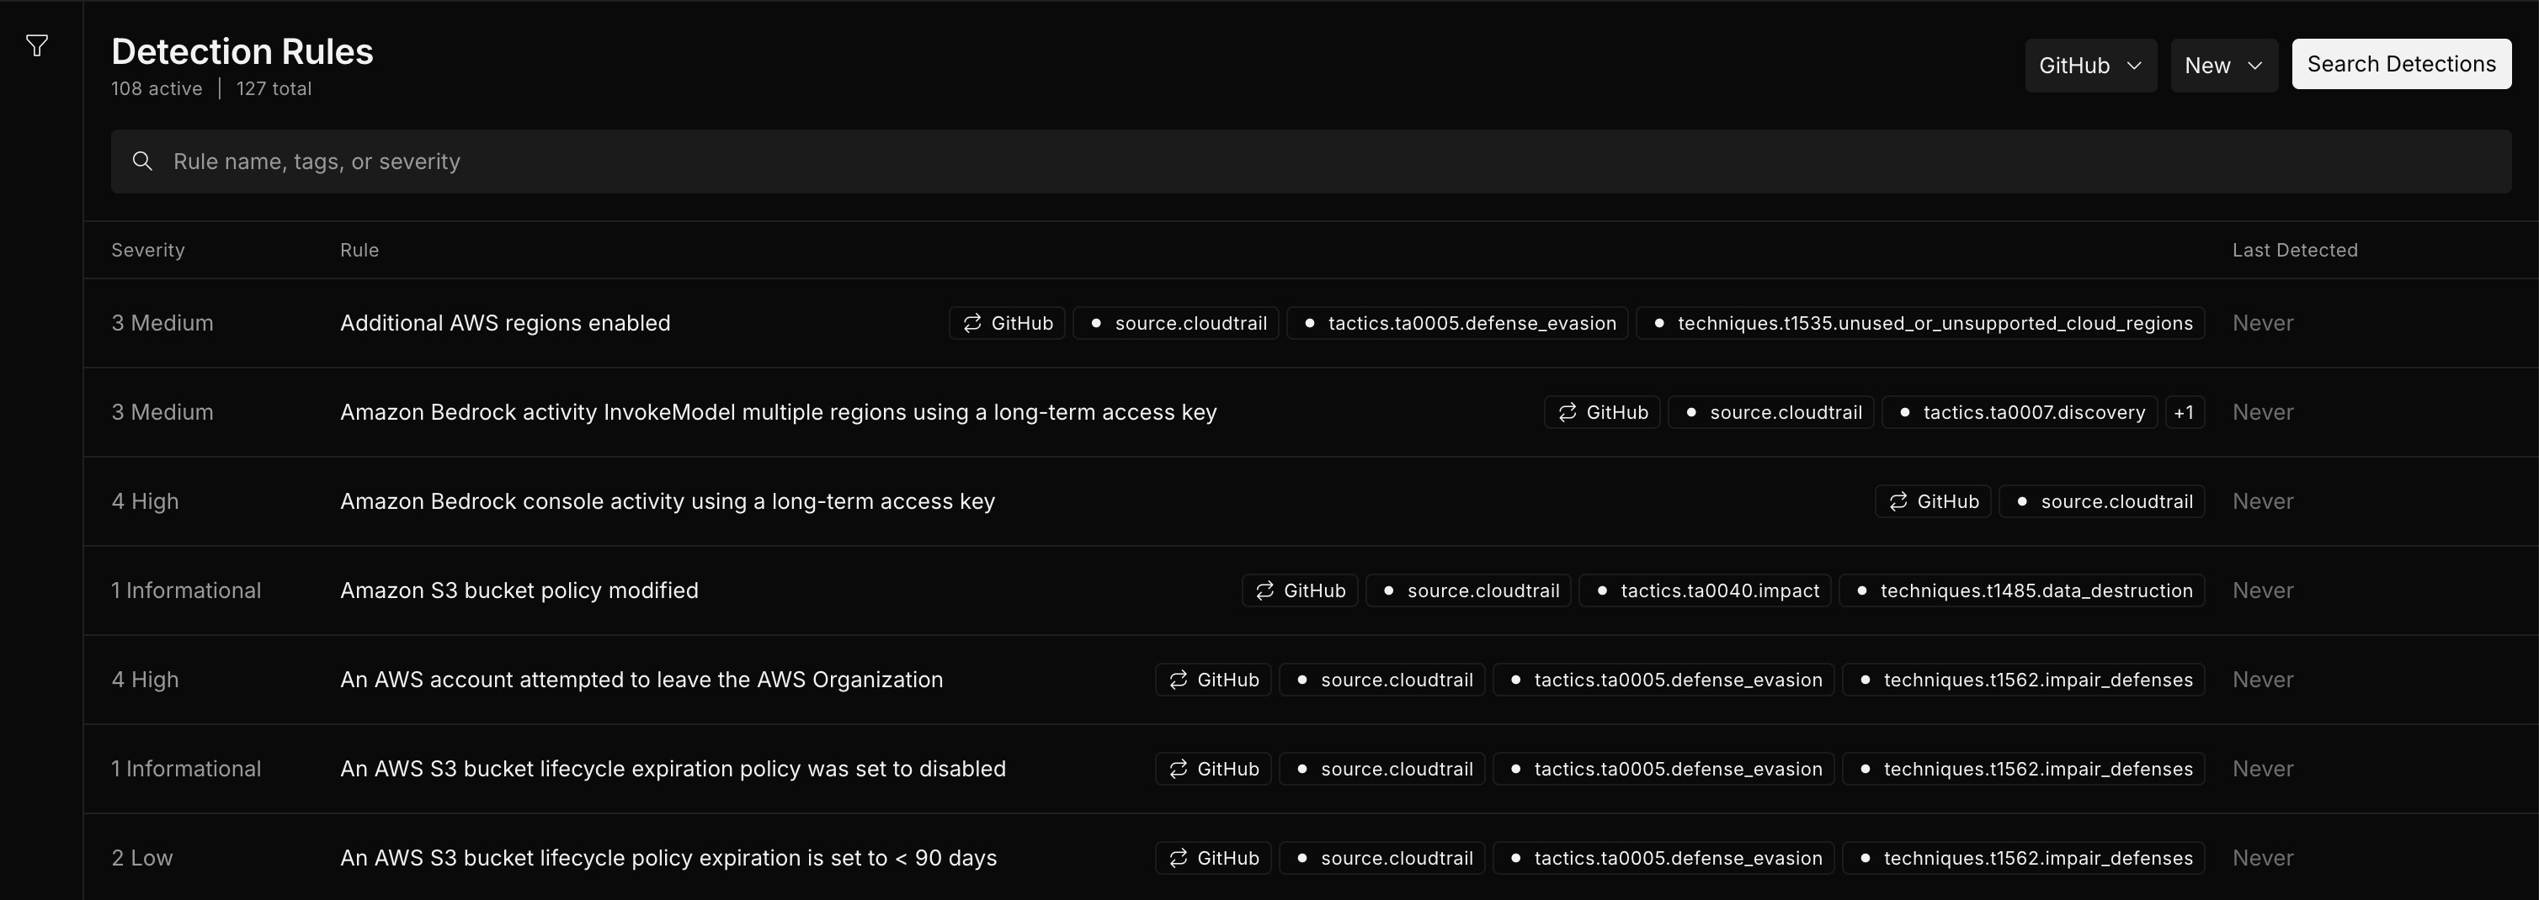Screen dimensions: 2539x900
Task: Click the Last Detected column header
Action: click(x=2293, y=250)
